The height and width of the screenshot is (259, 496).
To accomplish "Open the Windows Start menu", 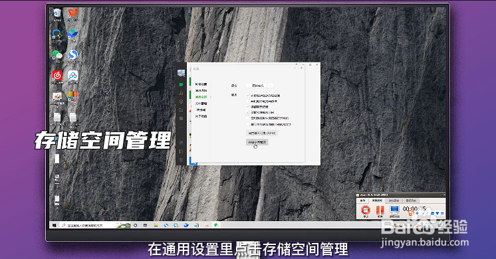I will 55,225.
